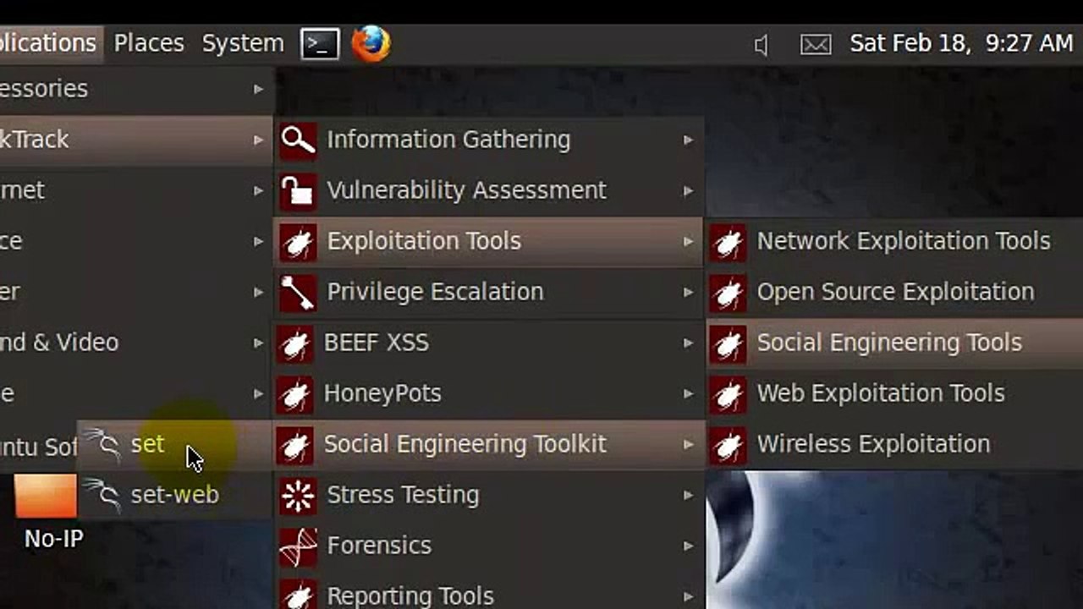The height and width of the screenshot is (609, 1083).
Task: Expand the Privilege Escalation submenu arrow
Action: (x=689, y=292)
